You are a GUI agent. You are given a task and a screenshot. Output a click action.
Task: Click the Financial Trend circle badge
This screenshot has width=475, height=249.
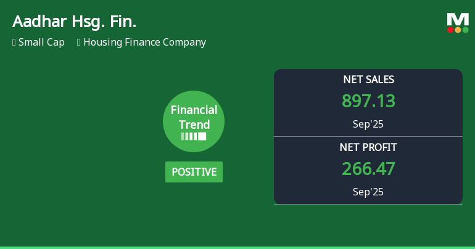[x=194, y=121]
